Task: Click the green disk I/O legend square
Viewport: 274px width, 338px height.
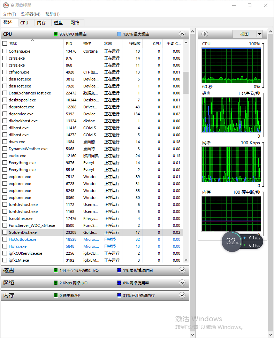Action: coord(56,270)
